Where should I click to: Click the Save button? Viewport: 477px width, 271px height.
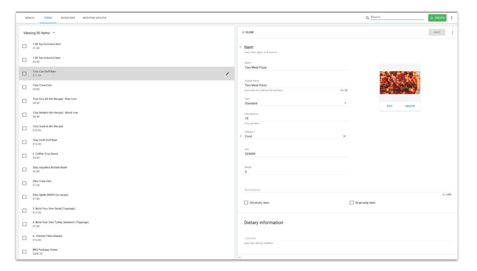pos(437,32)
